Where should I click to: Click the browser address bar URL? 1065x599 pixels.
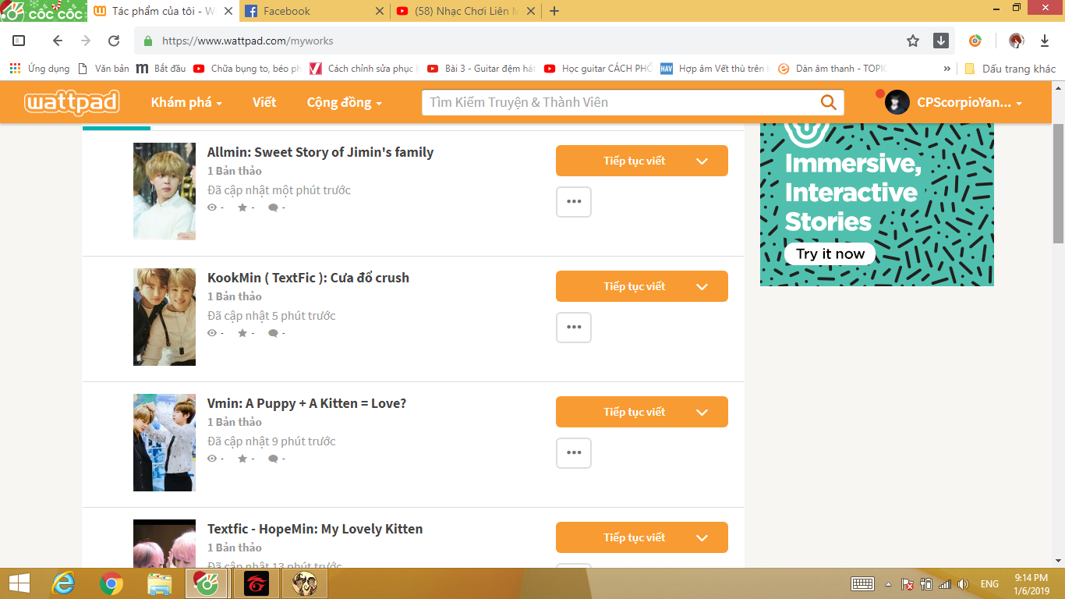[248, 41]
